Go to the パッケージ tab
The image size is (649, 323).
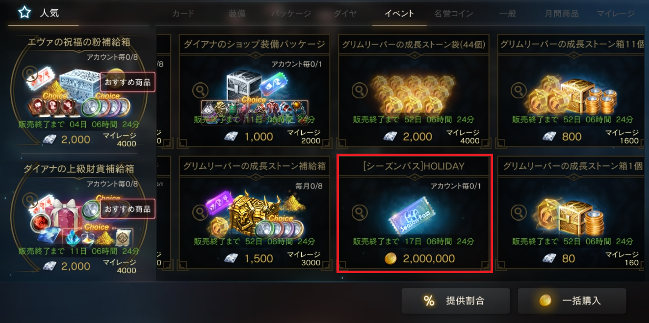tap(291, 14)
